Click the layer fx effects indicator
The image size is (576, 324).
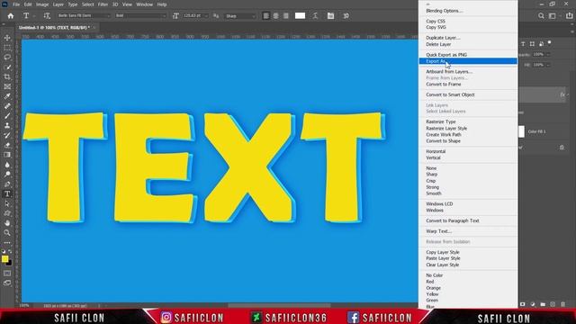(562, 94)
